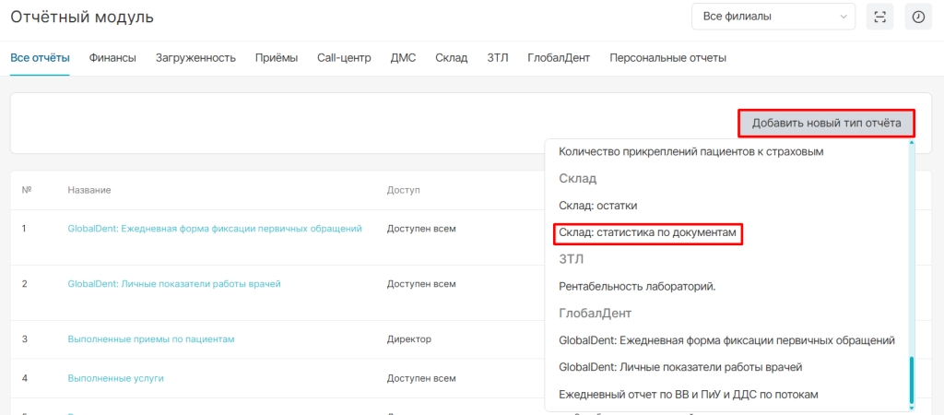
Task: Select Склад: остатки from dropdown list
Action: [597, 206]
